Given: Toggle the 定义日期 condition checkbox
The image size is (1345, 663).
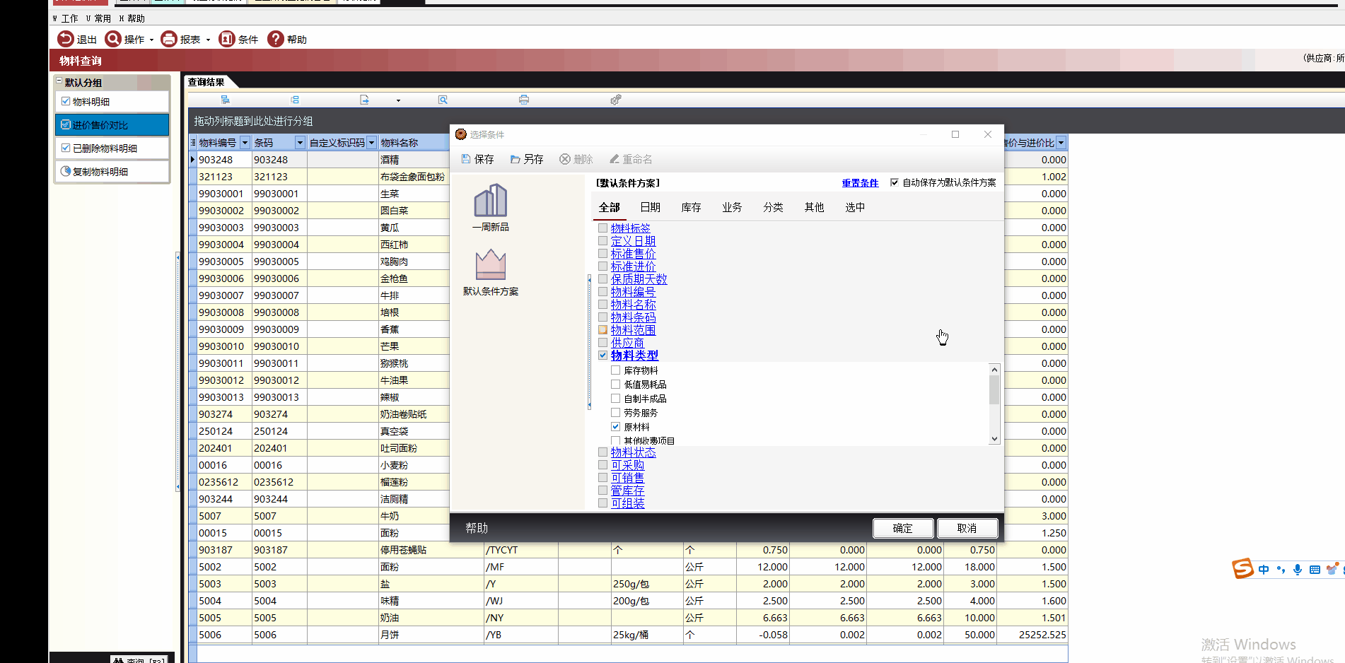Looking at the screenshot, I should [602, 240].
